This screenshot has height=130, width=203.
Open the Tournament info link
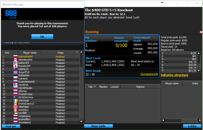(x=149, y=74)
